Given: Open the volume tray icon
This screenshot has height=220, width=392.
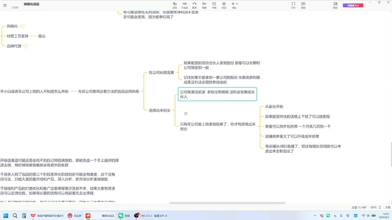Looking at the screenshot, I should click(368, 216).
